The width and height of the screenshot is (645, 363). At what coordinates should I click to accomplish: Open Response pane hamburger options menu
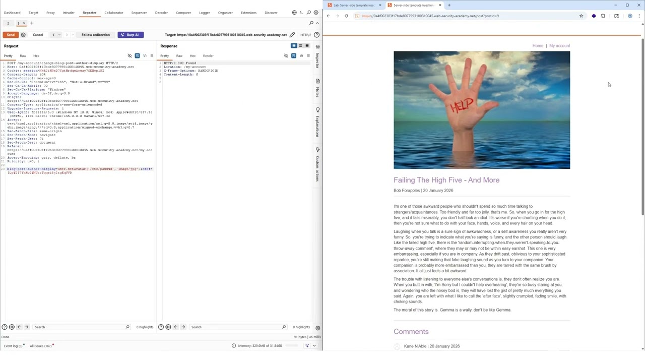click(x=308, y=56)
